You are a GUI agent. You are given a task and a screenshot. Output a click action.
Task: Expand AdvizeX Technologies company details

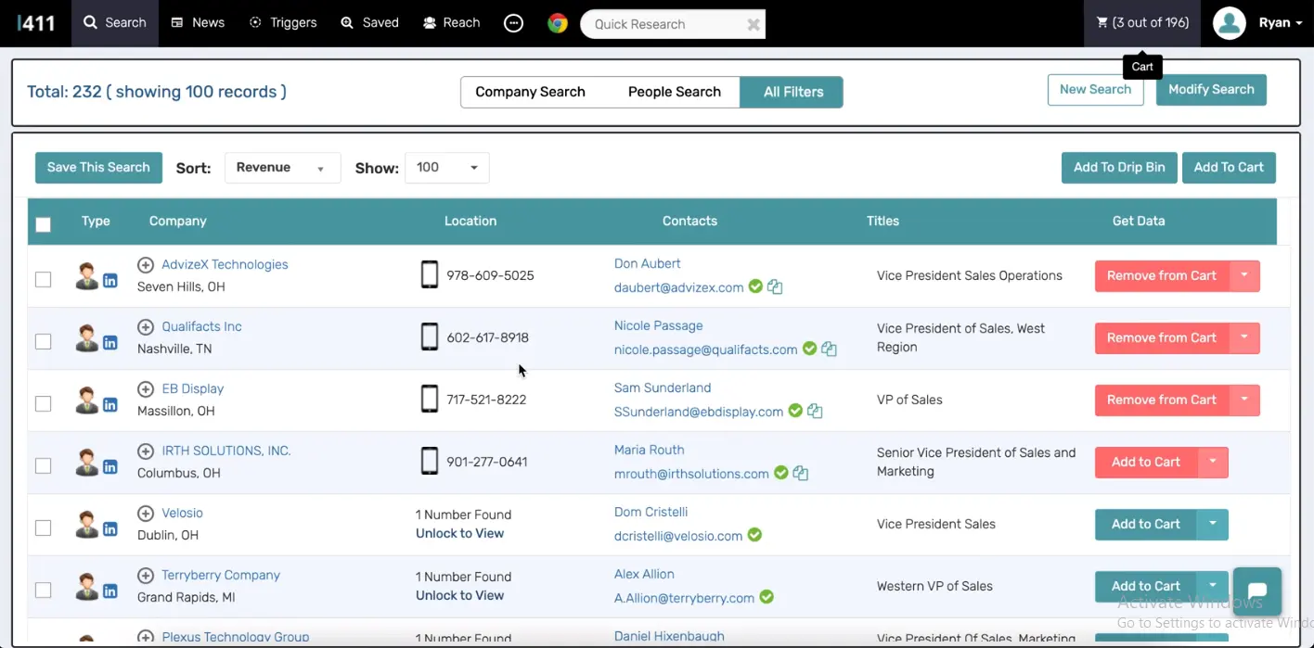(146, 265)
